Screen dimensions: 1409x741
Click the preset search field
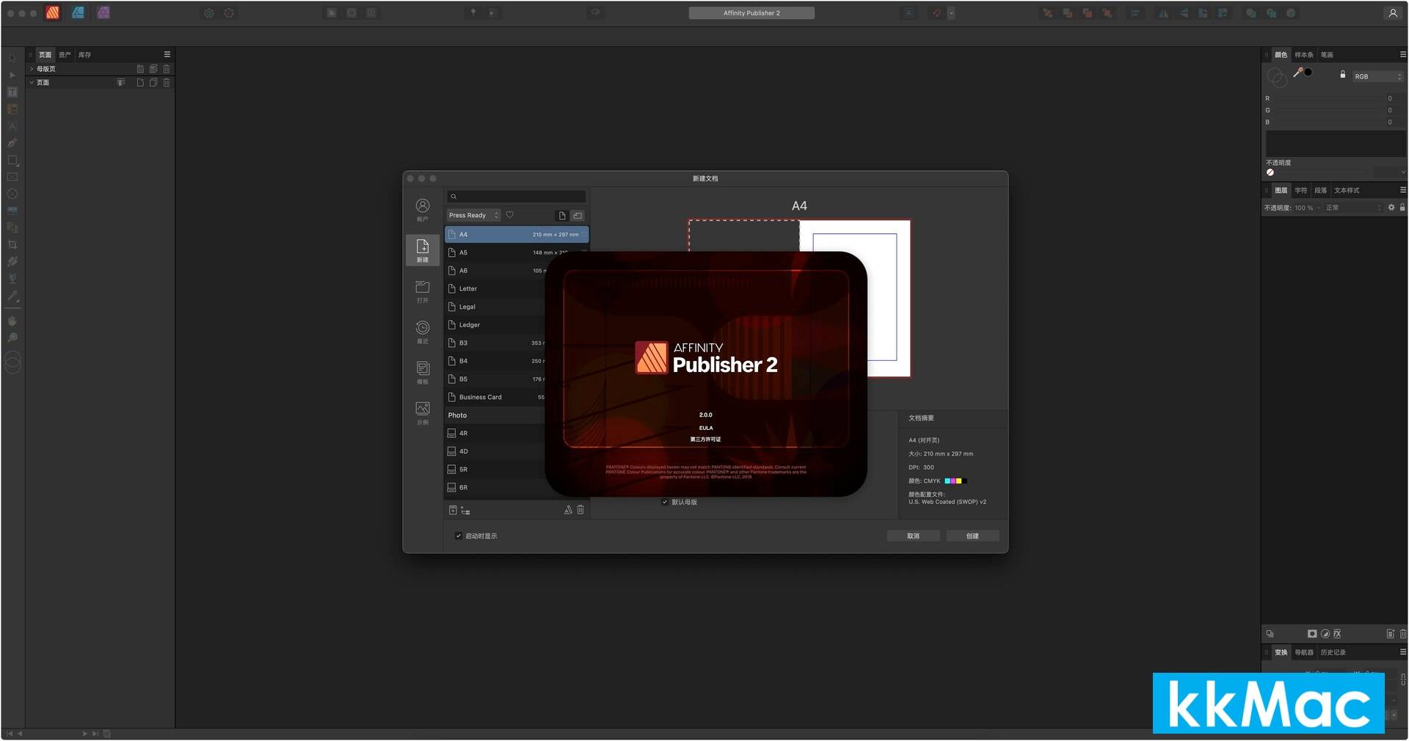click(517, 197)
